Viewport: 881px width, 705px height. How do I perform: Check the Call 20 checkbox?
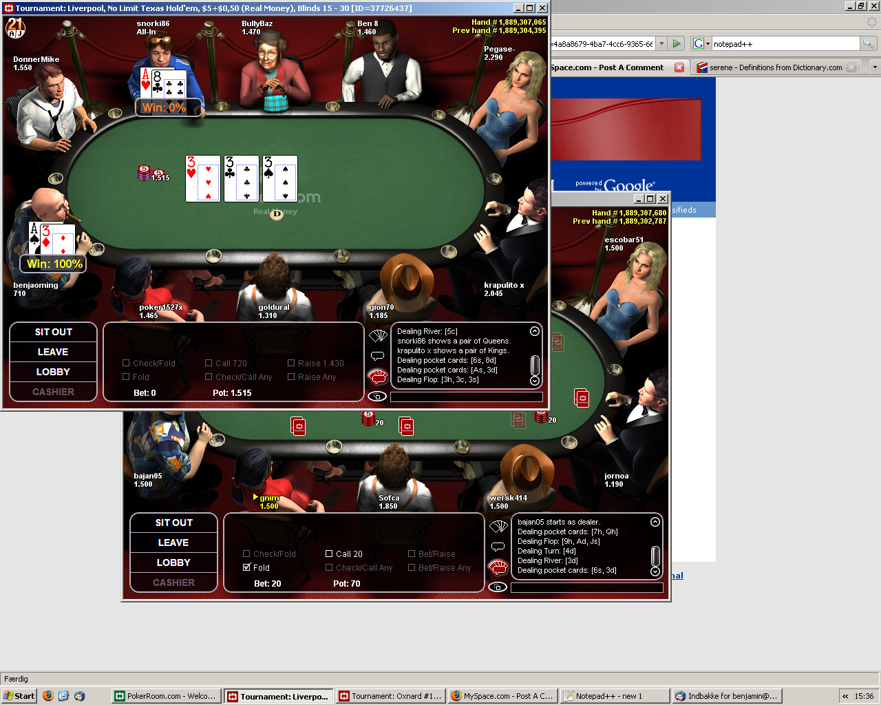pos(329,554)
